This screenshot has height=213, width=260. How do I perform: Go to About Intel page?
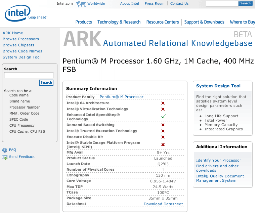click(130, 3)
